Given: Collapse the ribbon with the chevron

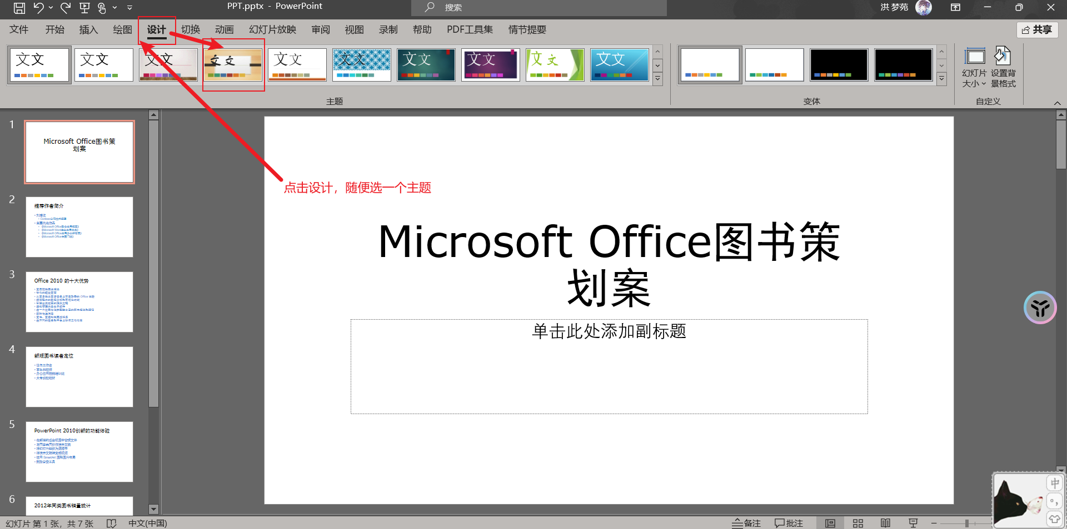Looking at the screenshot, I should click(x=1057, y=103).
